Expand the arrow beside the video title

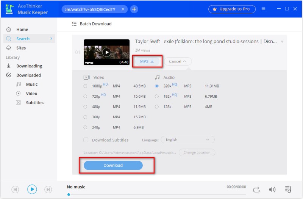[282, 42]
